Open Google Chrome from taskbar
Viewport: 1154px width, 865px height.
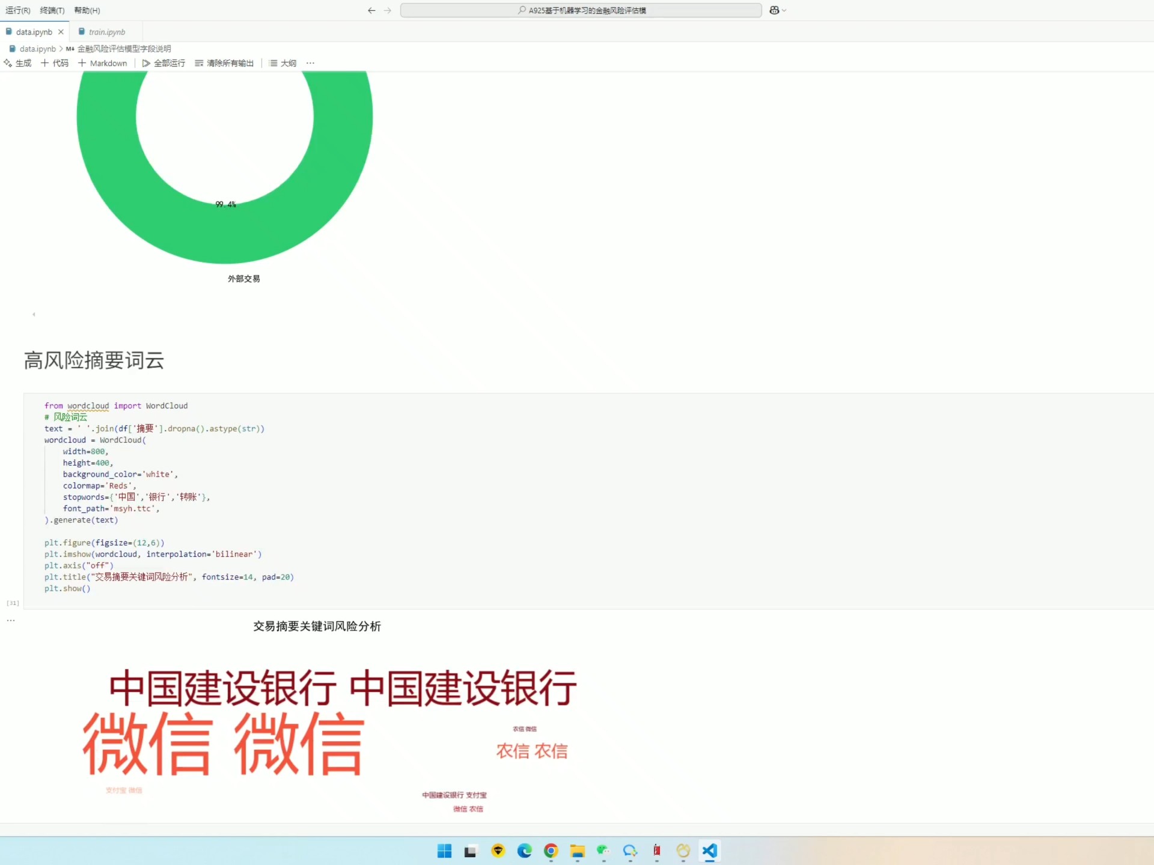pos(551,851)
